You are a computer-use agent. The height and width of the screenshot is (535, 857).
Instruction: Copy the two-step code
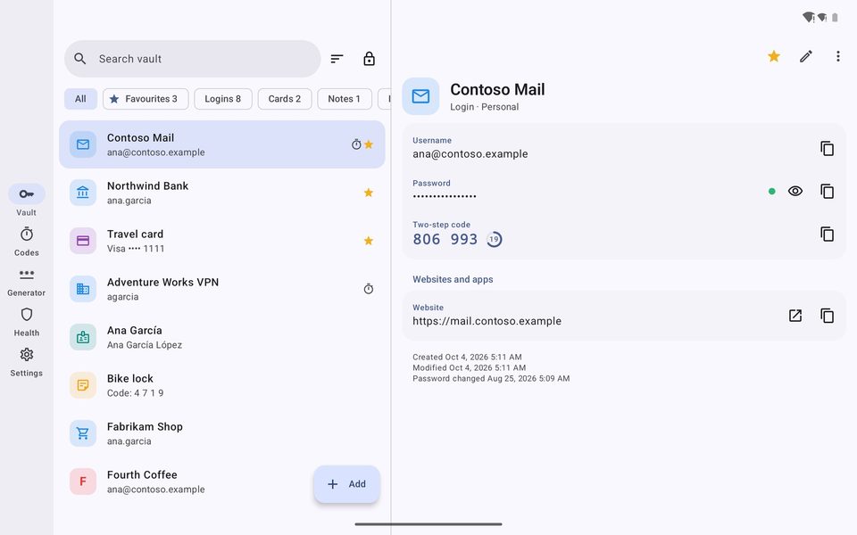tap(827, 234)
